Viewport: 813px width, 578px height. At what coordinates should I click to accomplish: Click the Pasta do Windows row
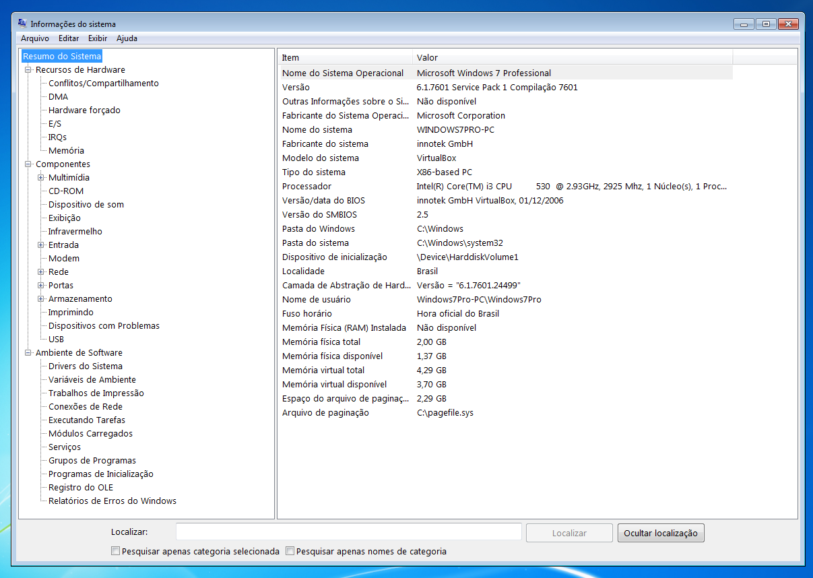pyautogui.click(x=506, y=228)
